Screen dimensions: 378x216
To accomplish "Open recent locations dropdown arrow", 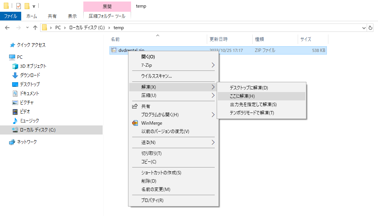I will pyautogui.click(x=28, y=28).
